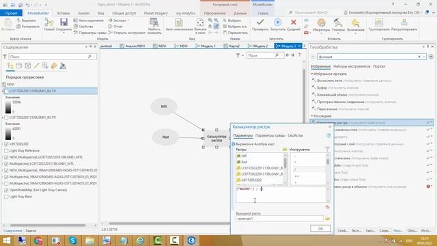Viewport: 437px width, 246px height.
Task: Click the zoom-out magnifier in Вид group
Action: click(x=216, y=20)
